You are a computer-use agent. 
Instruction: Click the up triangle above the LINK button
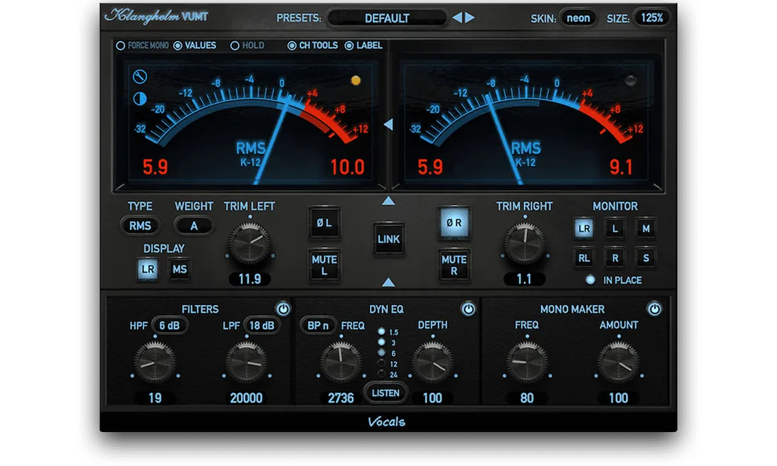click(x=389, y=201)
